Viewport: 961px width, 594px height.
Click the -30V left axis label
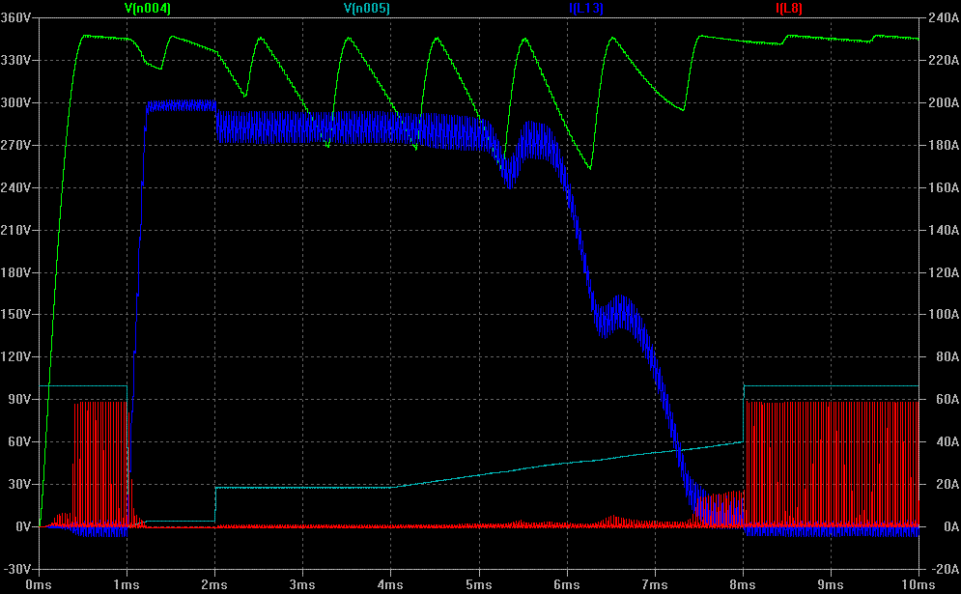(16, 569)
